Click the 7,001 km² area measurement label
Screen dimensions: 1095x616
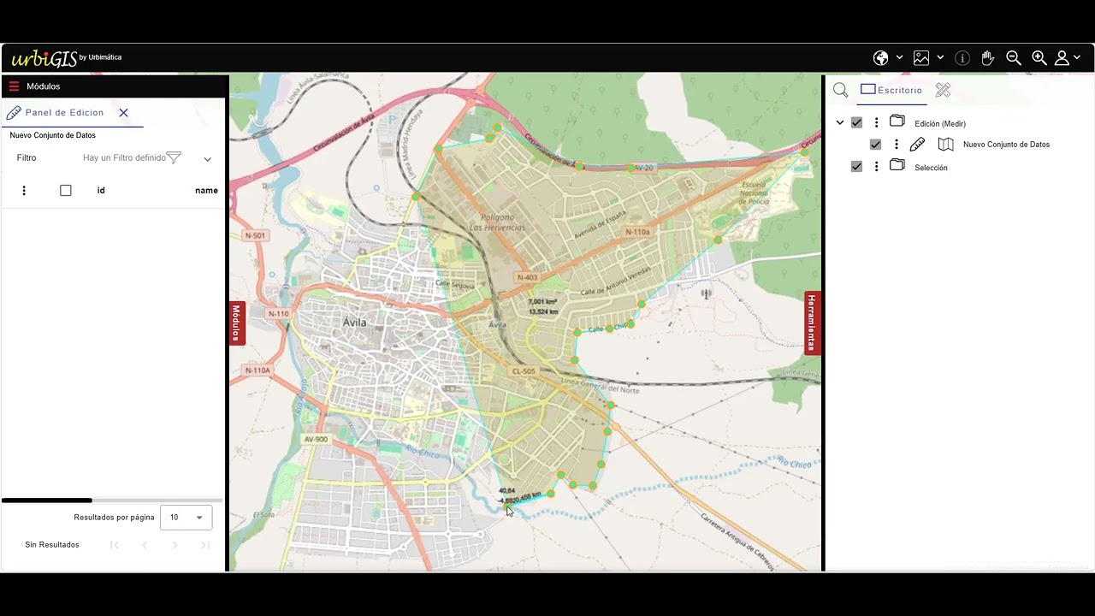542,302
